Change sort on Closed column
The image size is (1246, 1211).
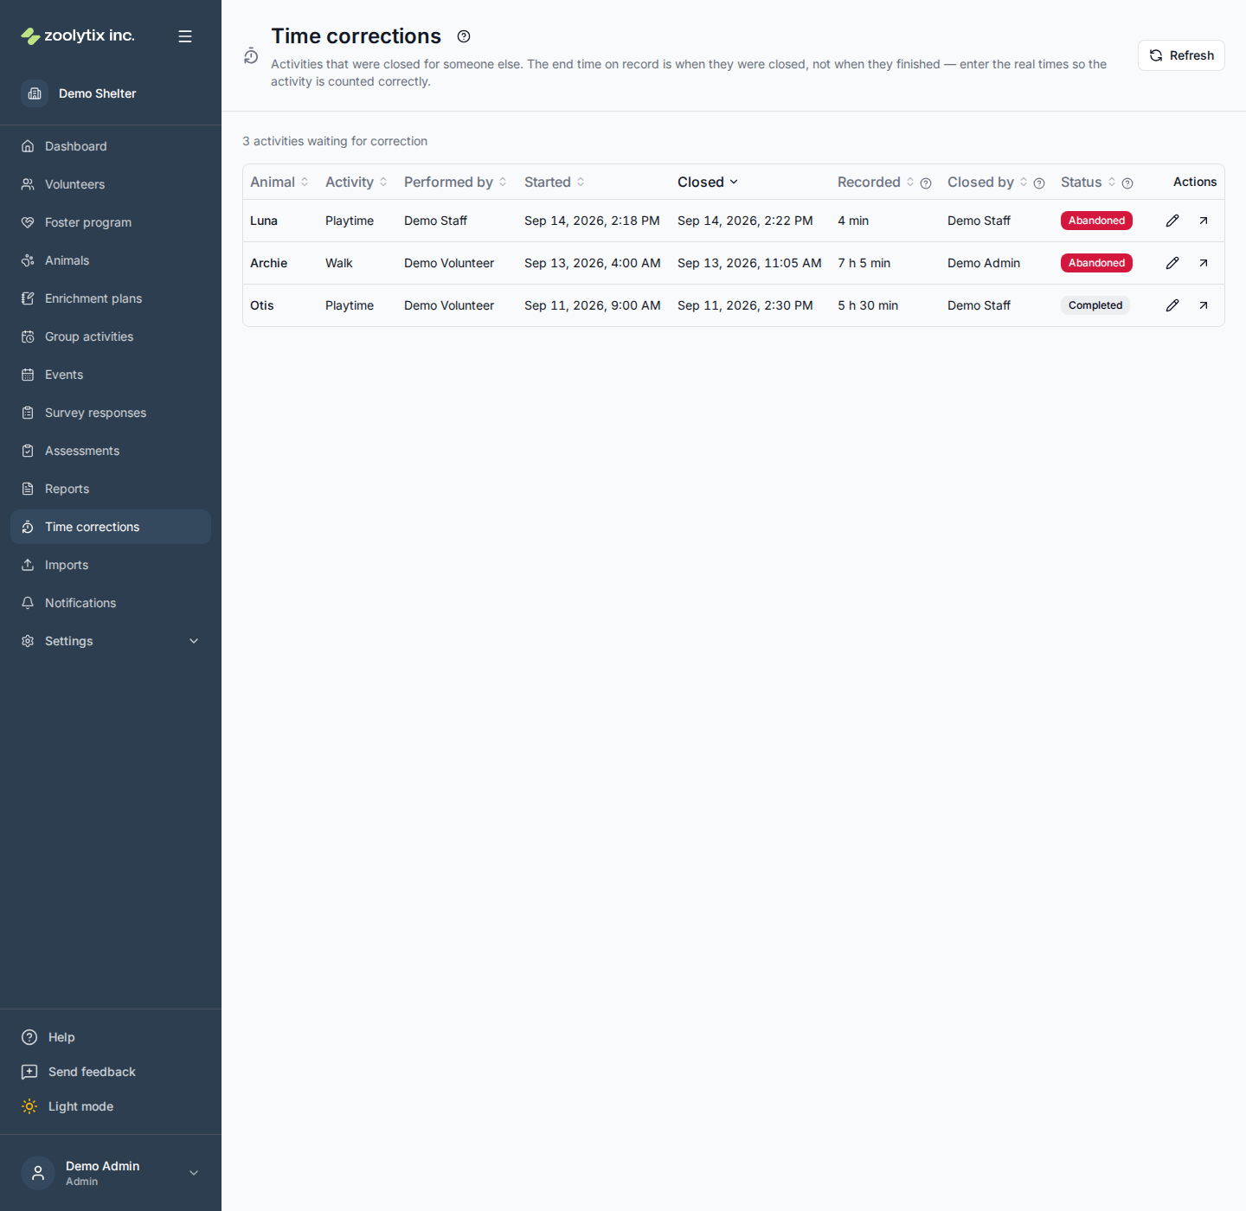(708, 182)
